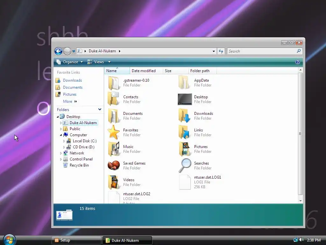Open recent pages dropdown next to Forward
326x245 pixels.
coord(74,51)
